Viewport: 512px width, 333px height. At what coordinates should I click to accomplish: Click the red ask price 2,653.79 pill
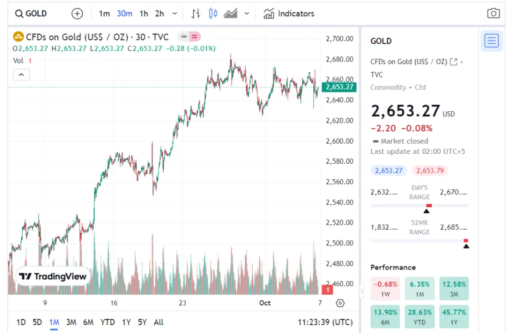(430, 171)
